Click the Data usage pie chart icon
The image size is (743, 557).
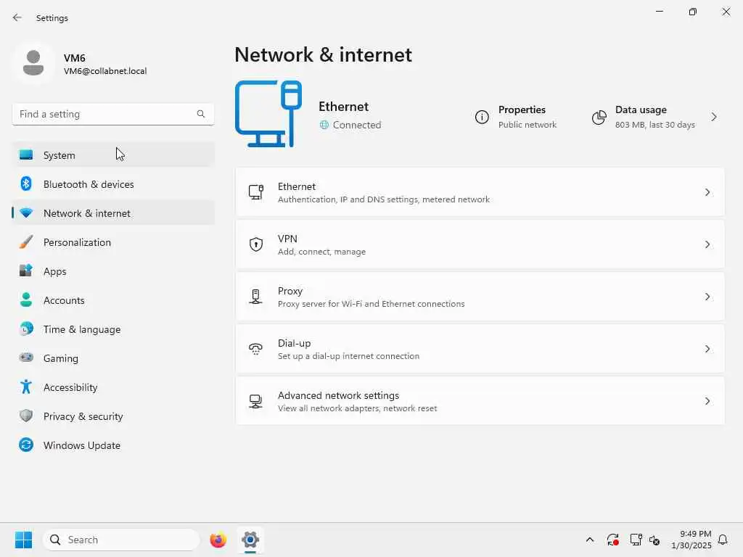599,117
